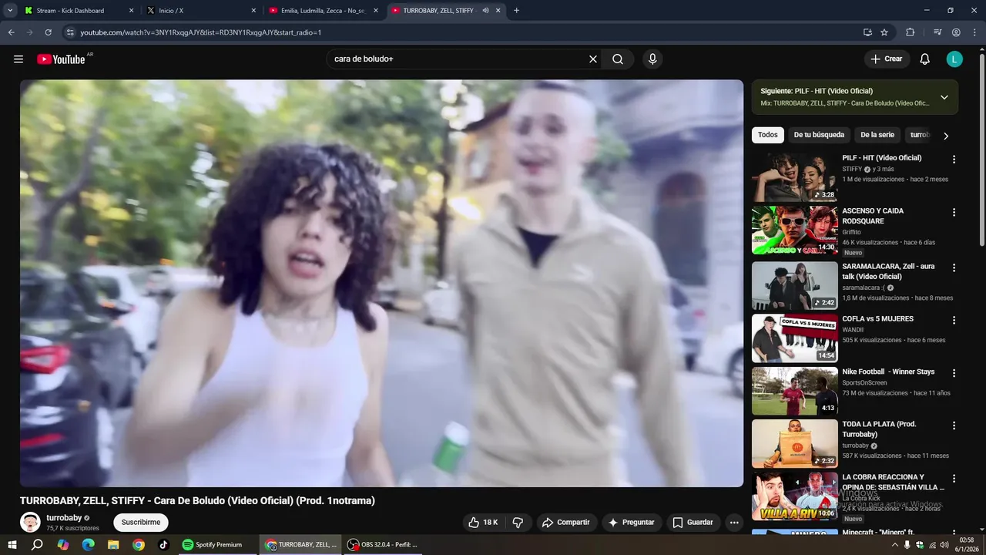Select De la serie filter chip
Screen dimensions: 986x555
pyautogui.click(x=877, y=135)
